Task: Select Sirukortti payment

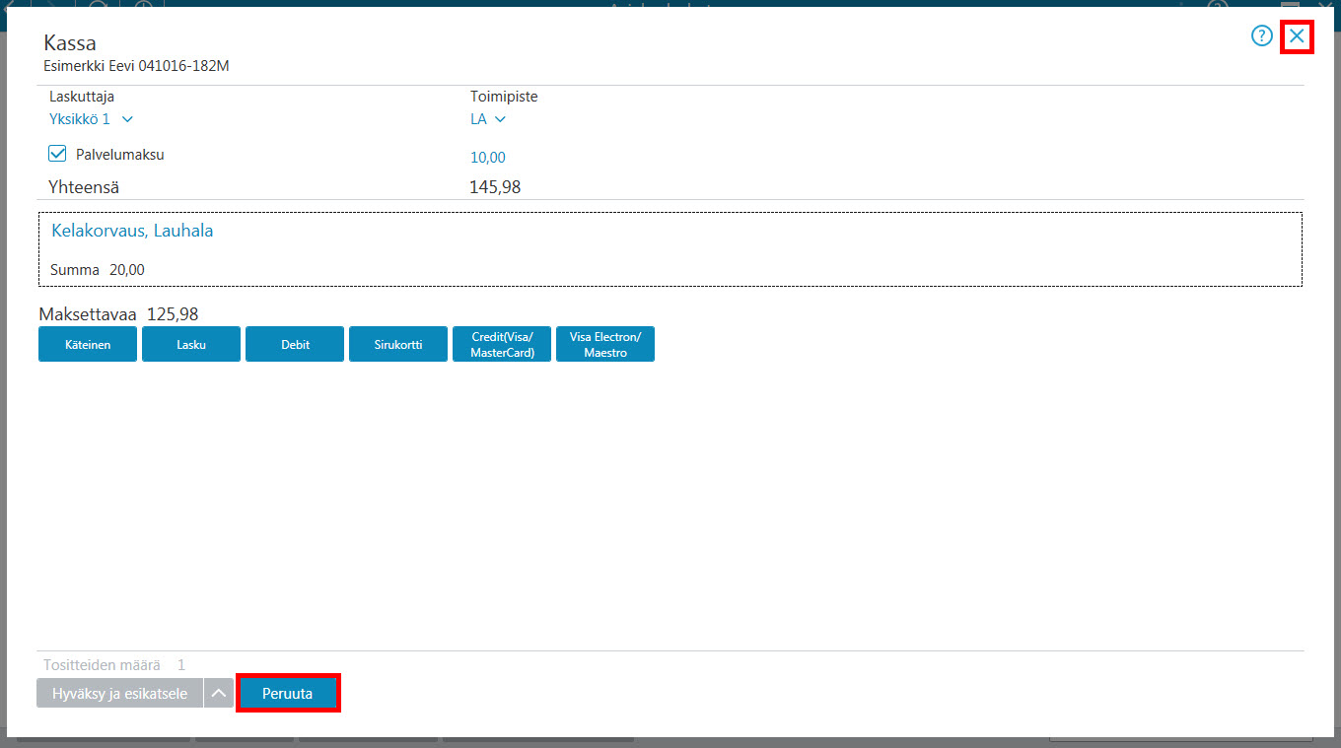Action: click(x=398, y=344)
